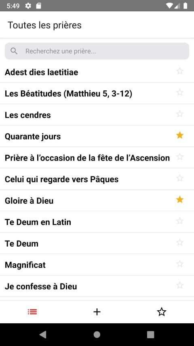
Task: Toggle star for Les Béatitudes prayer
Action: [x=180, y=92]
